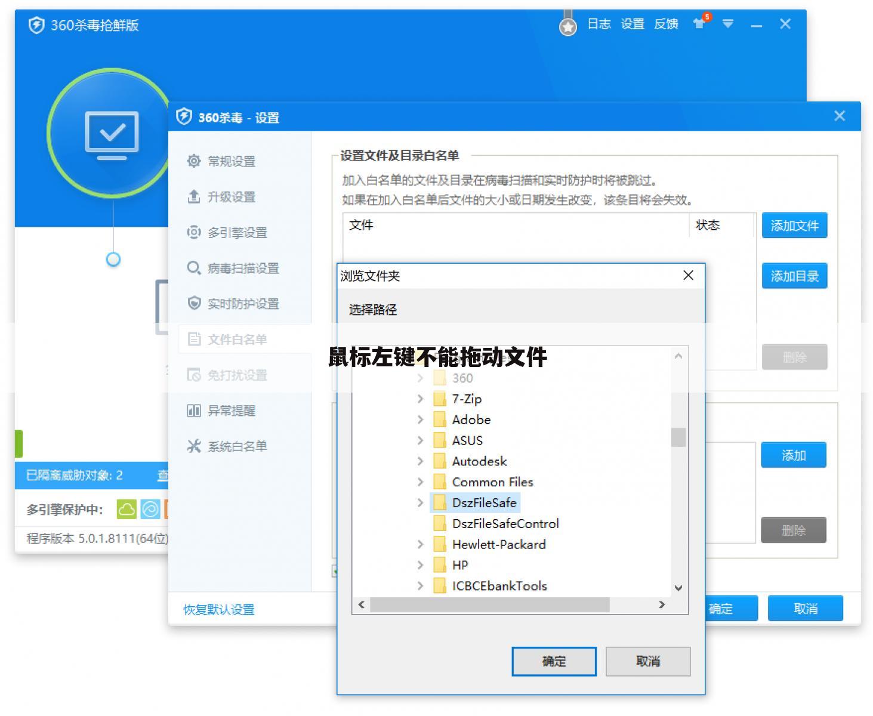Expand the Hewlett-Packard folder node
This screenshot has width=873, height=716.
coord(420,544)
